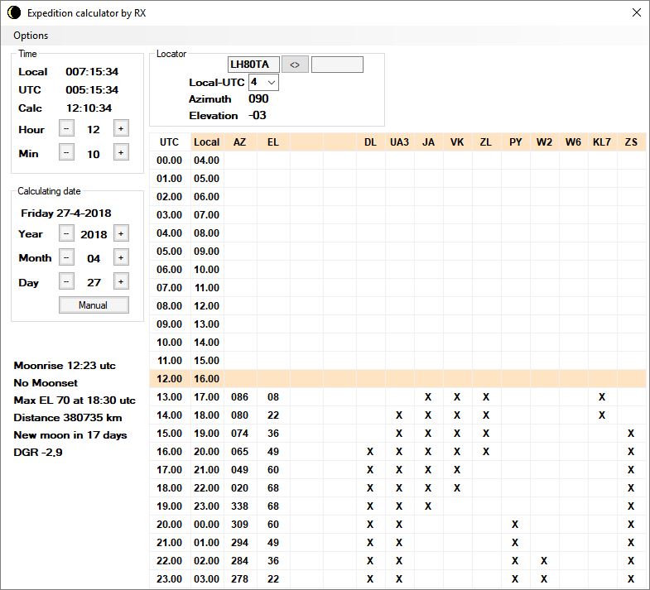The width and height of the screenshot is (650, 590).
Task: Click the UTC column header
Action: [170, 142]
